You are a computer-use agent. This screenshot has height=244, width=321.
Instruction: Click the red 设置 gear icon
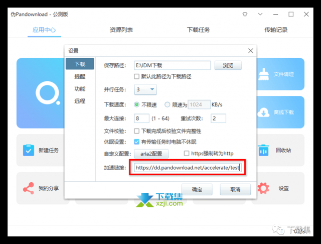tap(263, 188)
